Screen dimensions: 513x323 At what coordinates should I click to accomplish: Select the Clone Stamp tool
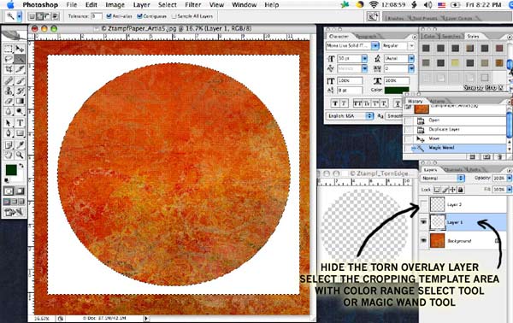pyautogui.click(x=9, y=91)
